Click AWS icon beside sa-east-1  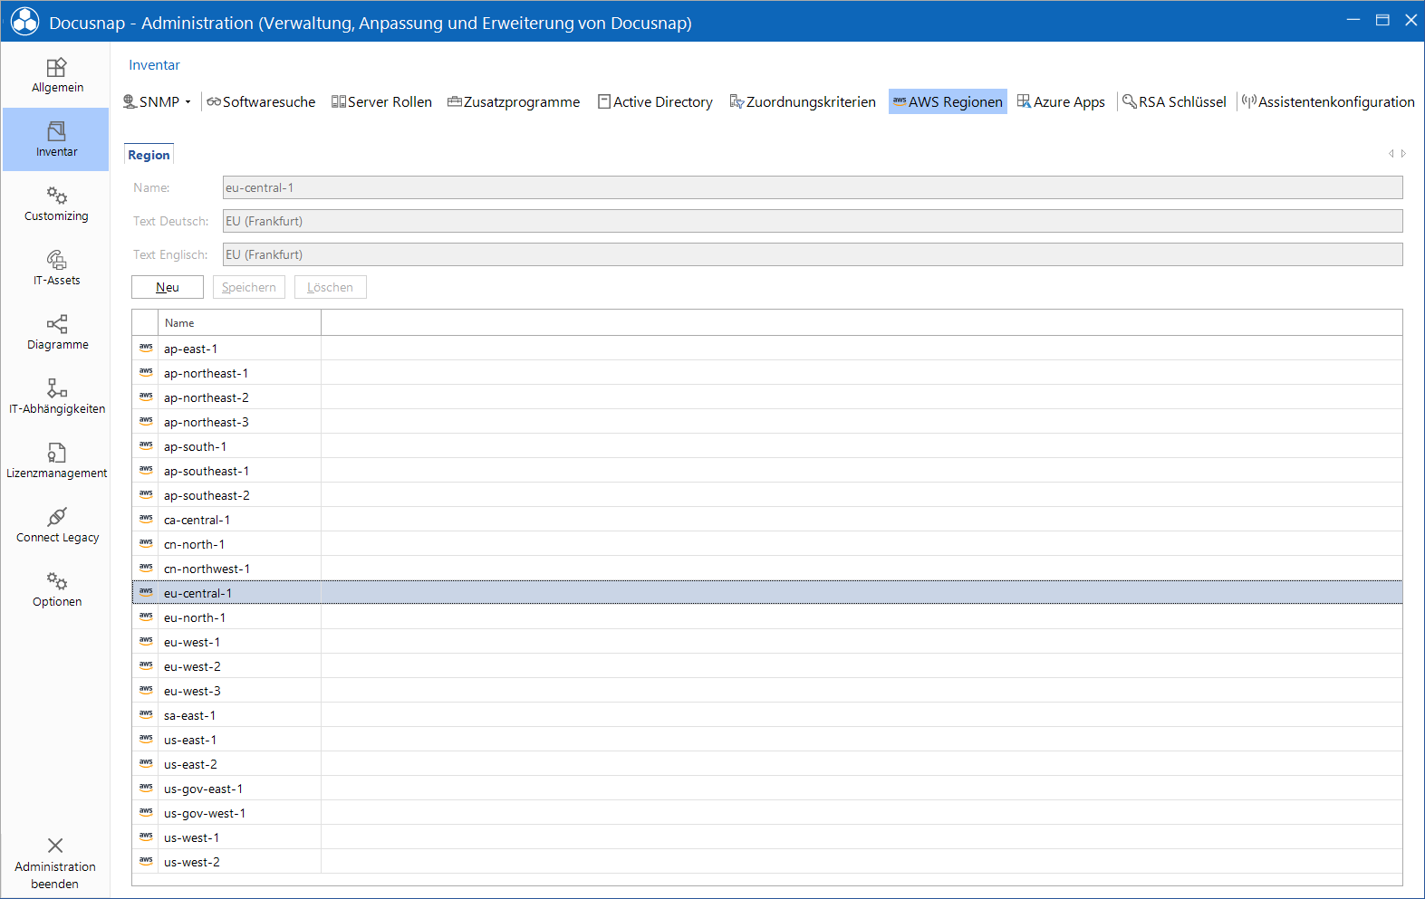[x=146, y=714]
